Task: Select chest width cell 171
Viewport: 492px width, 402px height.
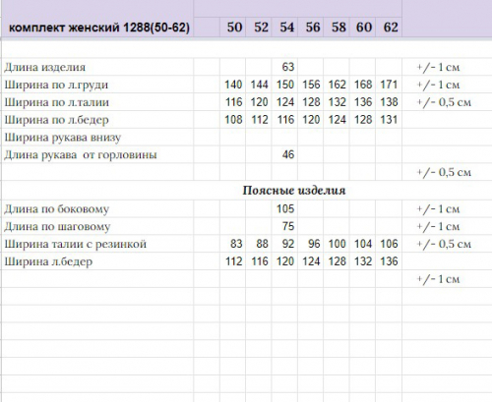Action: (x=389, y=85)
